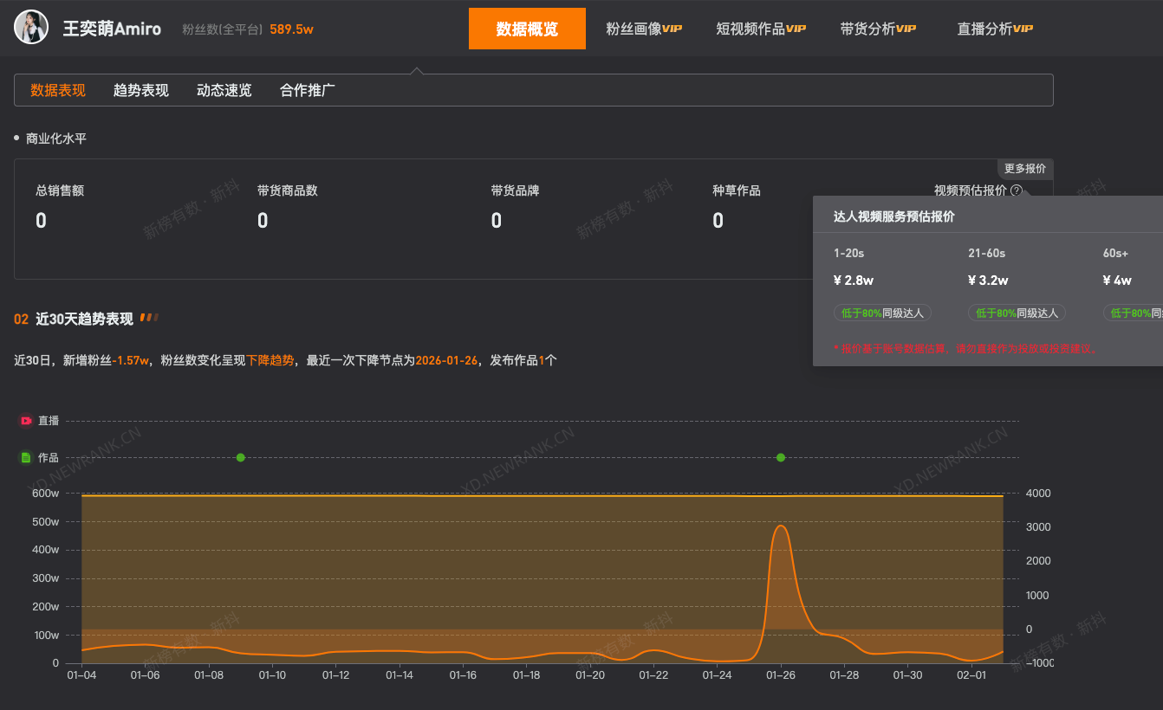Click the red 直播 legend icon
This screenshot has height=710, width=1163.
(26, 420)
